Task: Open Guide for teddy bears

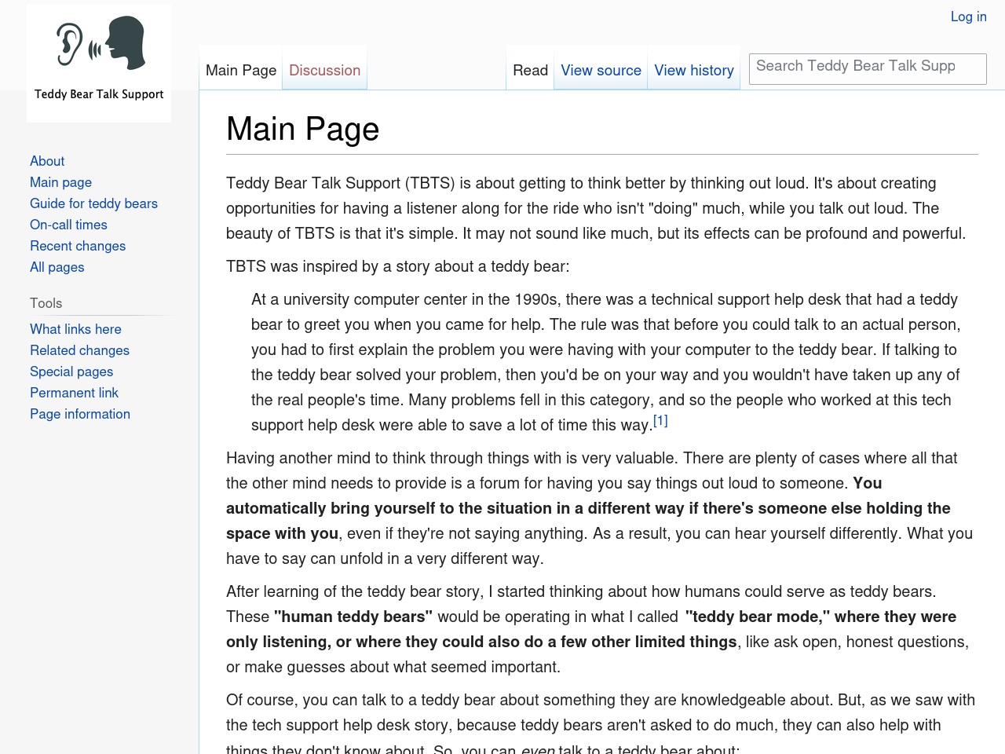Action: tap(93, 203)
